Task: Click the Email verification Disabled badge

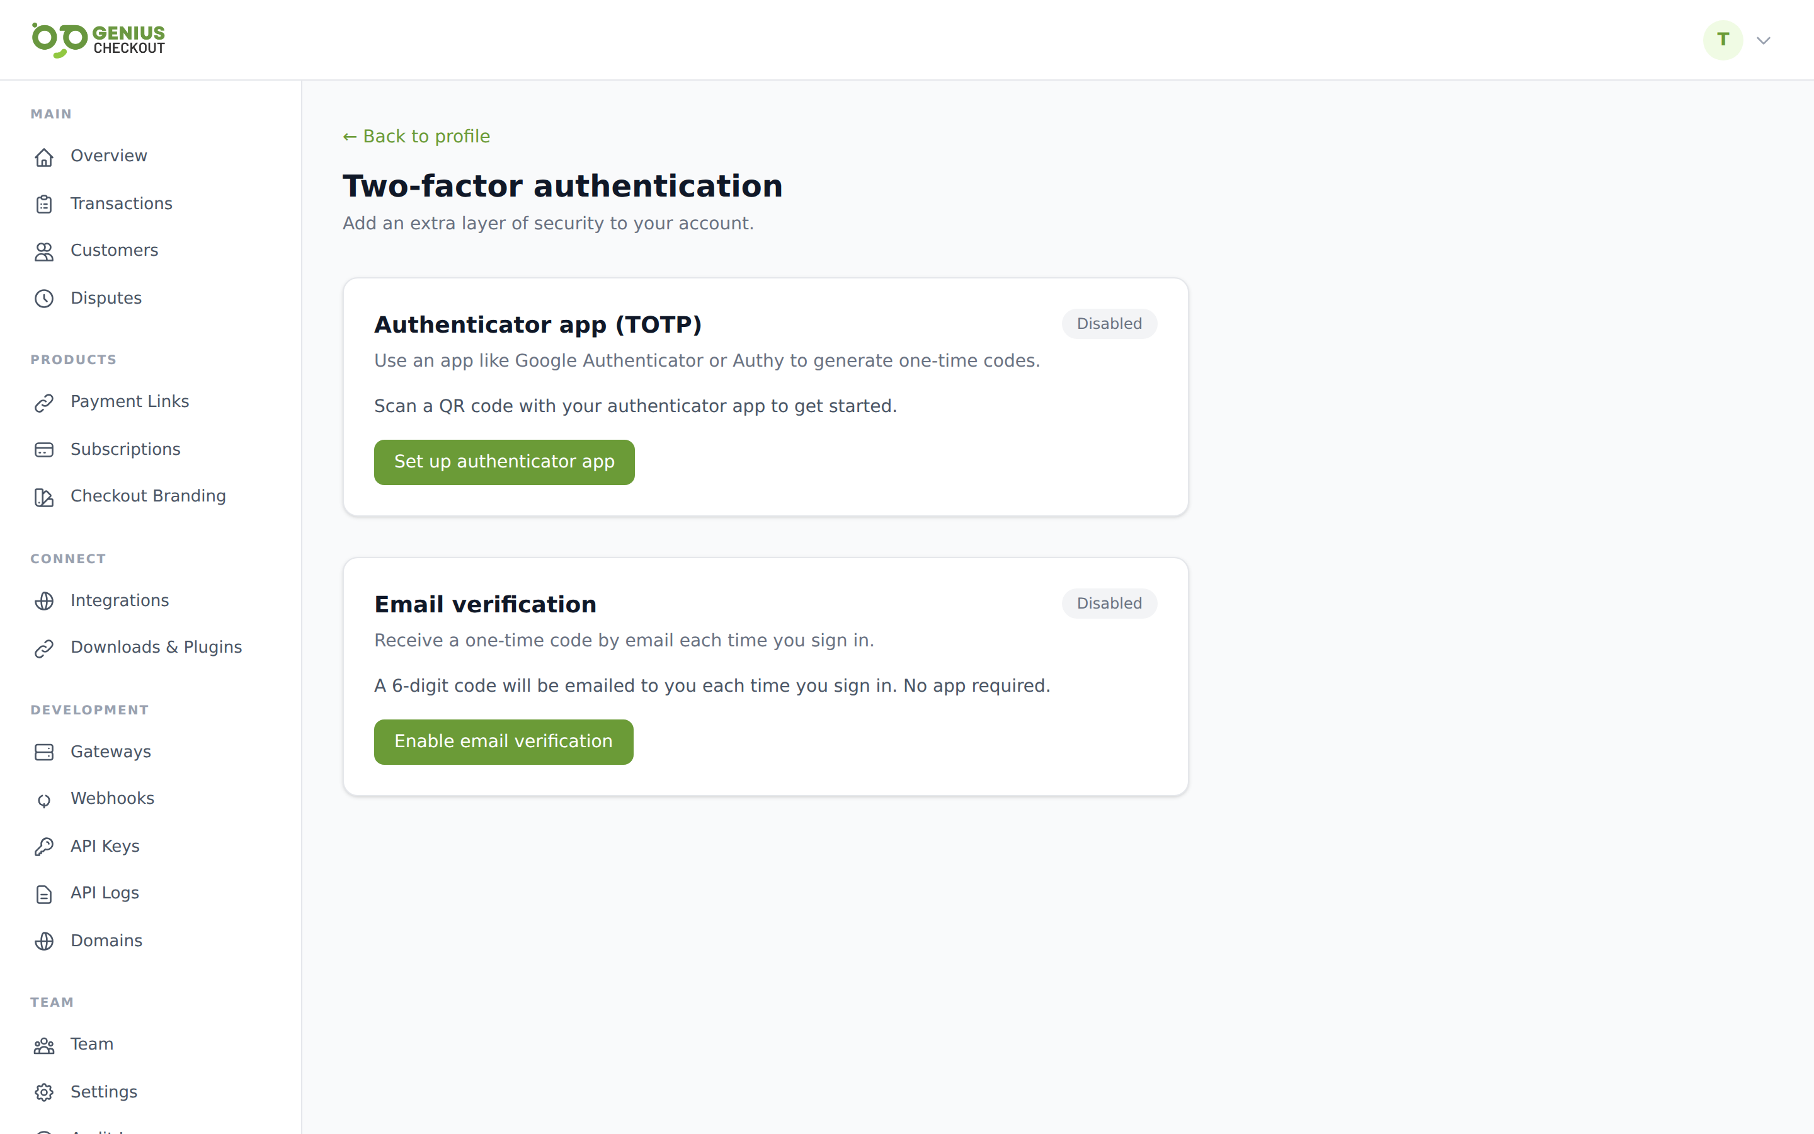Action: 1109,604
